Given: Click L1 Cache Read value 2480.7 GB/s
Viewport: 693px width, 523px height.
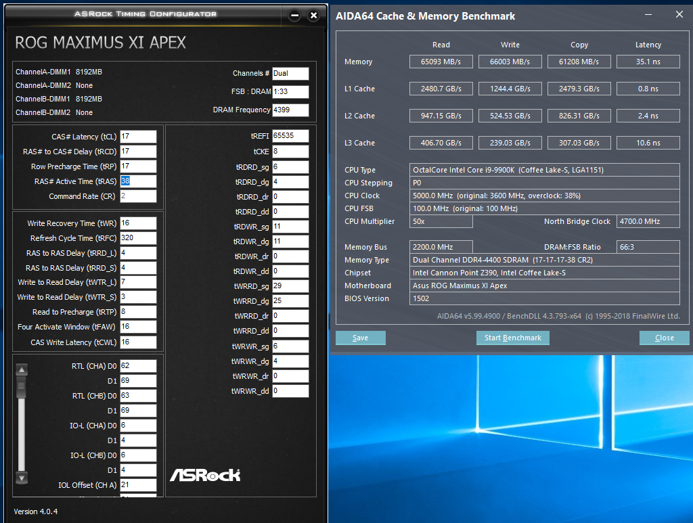Looking at the screenshot, I should tap(441, 89).
